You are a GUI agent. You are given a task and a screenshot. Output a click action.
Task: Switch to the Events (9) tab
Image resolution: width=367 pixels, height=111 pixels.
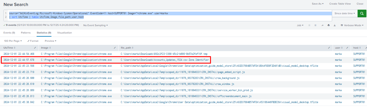(9, 33)
